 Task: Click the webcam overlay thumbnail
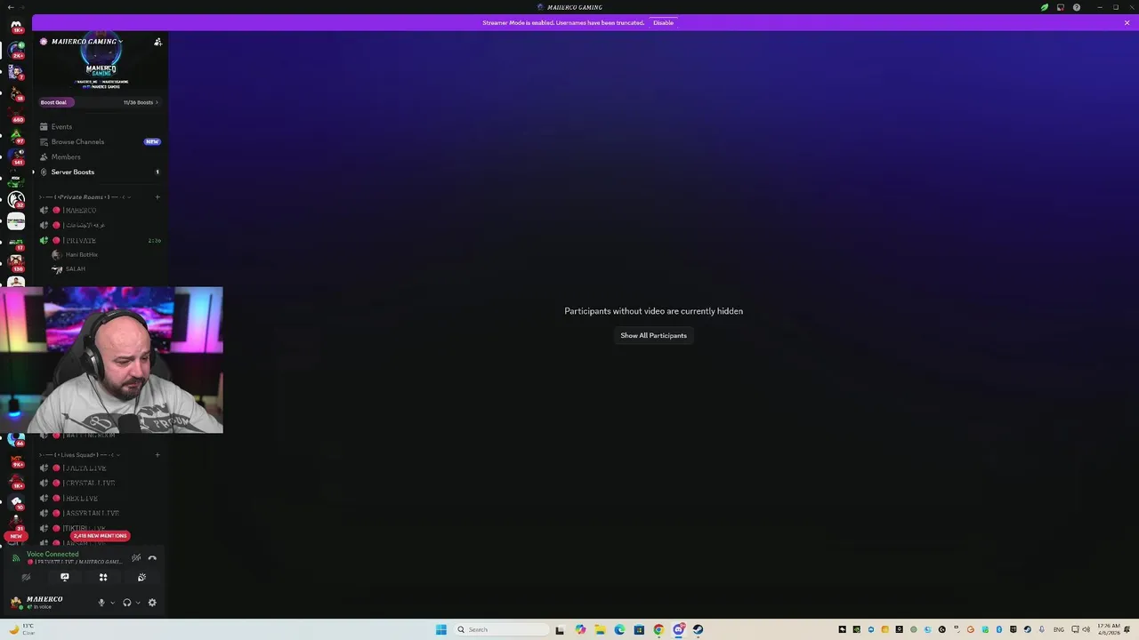pyautogui.click(x=111, y=359)
